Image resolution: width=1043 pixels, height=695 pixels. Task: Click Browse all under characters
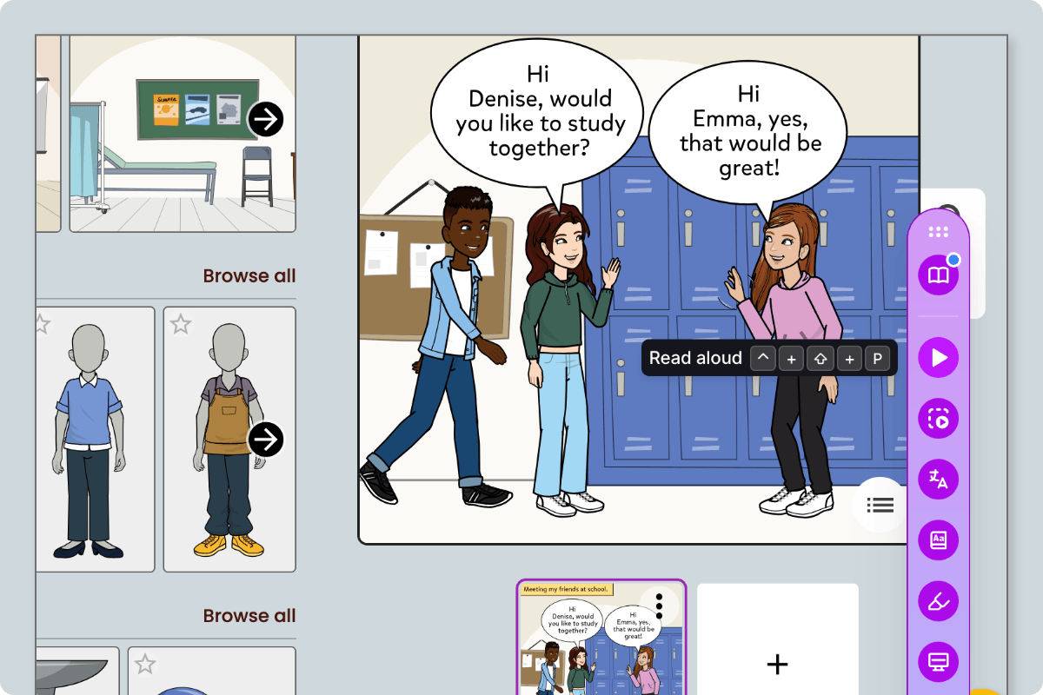tap(249, 616)
